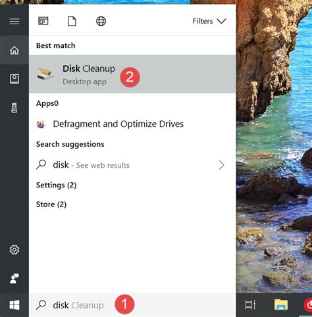Filter results by Documents icon
Image resolution: width=312 pixels, height=317 pixels.
click(x=72, y=21)
